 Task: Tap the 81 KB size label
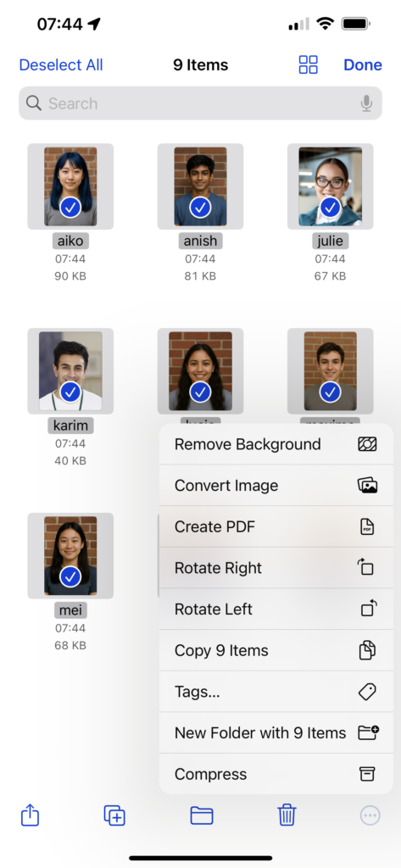[x=200, y=275]
